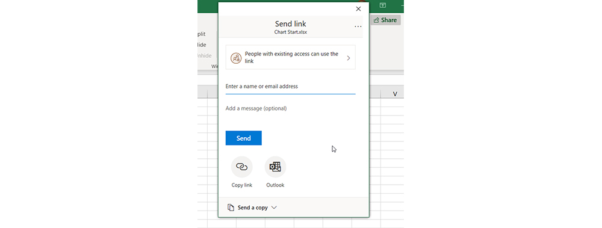602x228 pixels.
Task: Focus the name or email address field
Action: (x=290, y=87)
